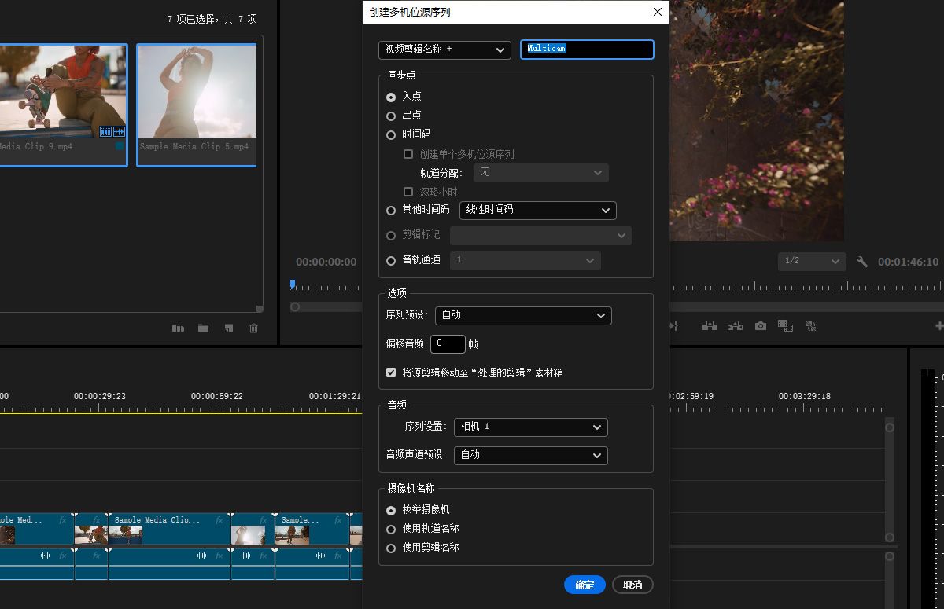Click the Lift icon in program monitor
The height and width of the screenshot is (609, 944).
coord(710,325)
